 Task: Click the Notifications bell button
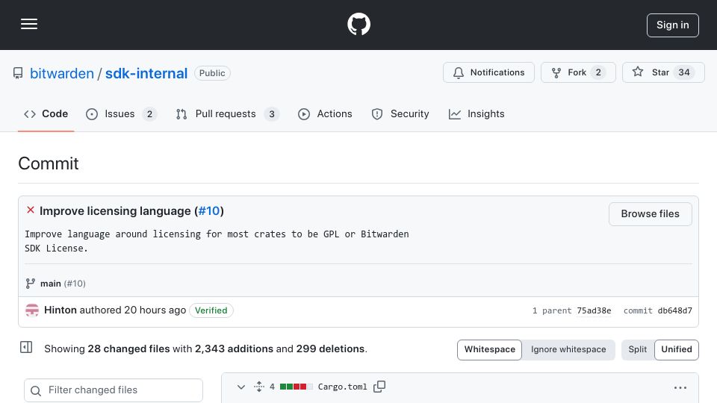pos(488,72)
